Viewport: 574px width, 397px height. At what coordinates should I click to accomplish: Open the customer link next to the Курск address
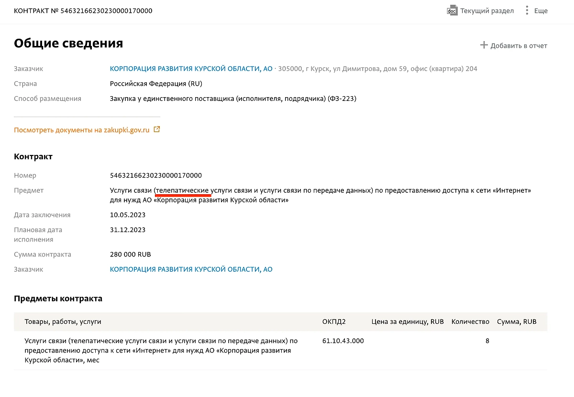coord(191,69)
